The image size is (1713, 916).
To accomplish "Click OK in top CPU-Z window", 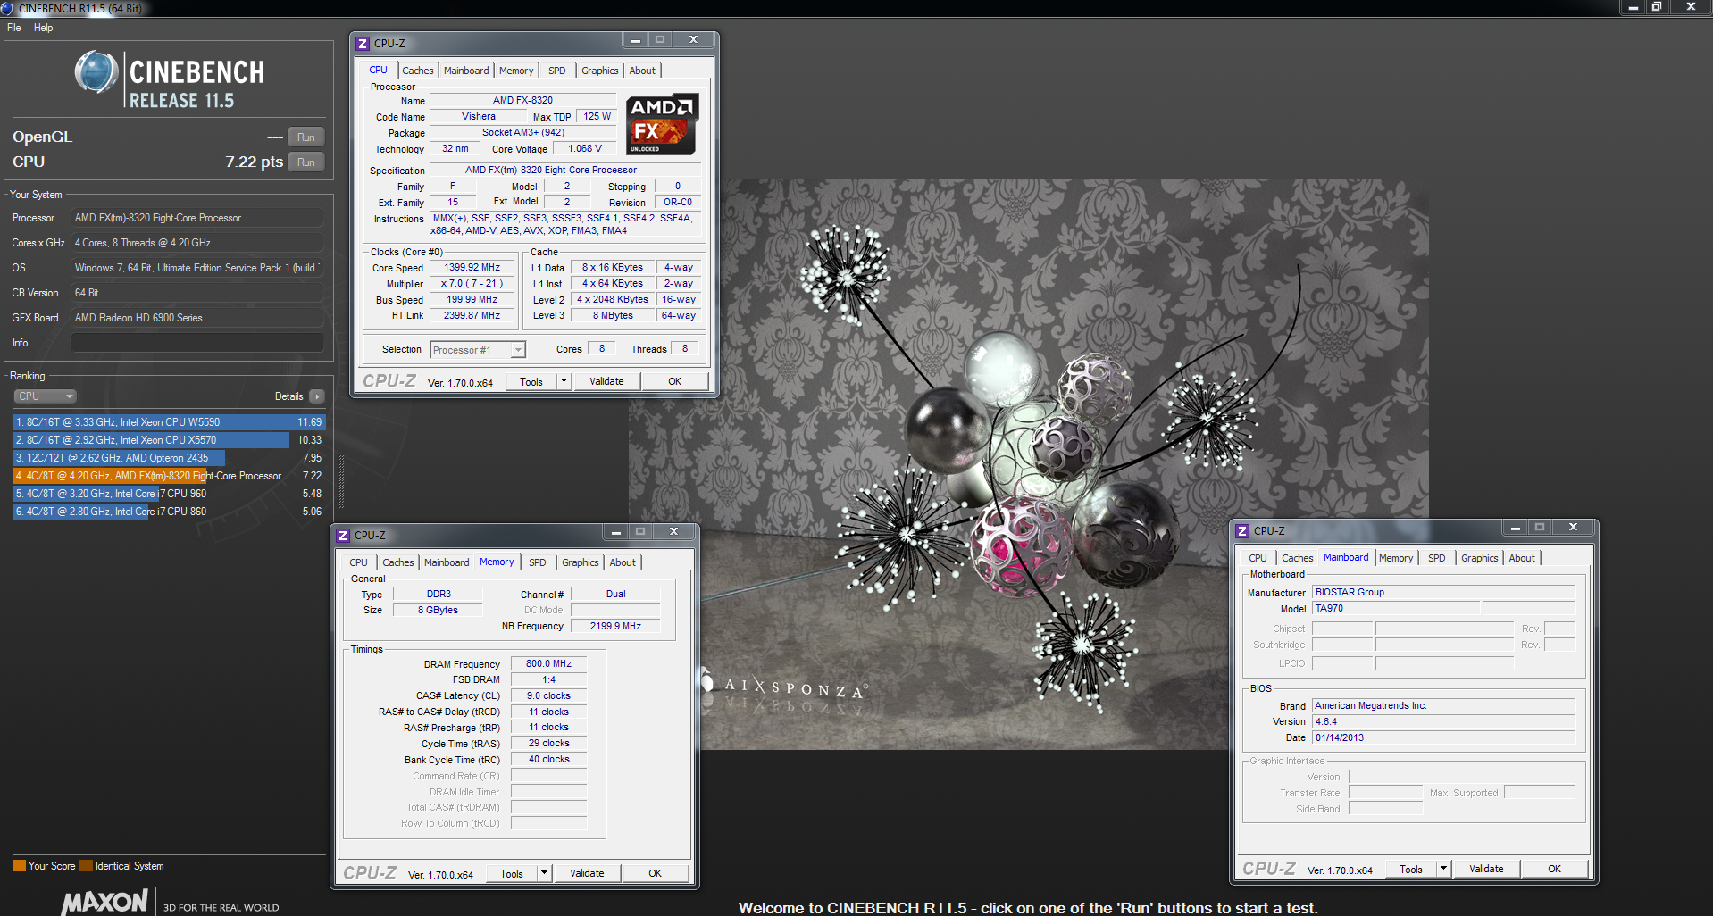I will click(675, 381).
